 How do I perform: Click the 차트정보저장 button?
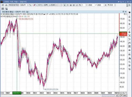point(14,5)
